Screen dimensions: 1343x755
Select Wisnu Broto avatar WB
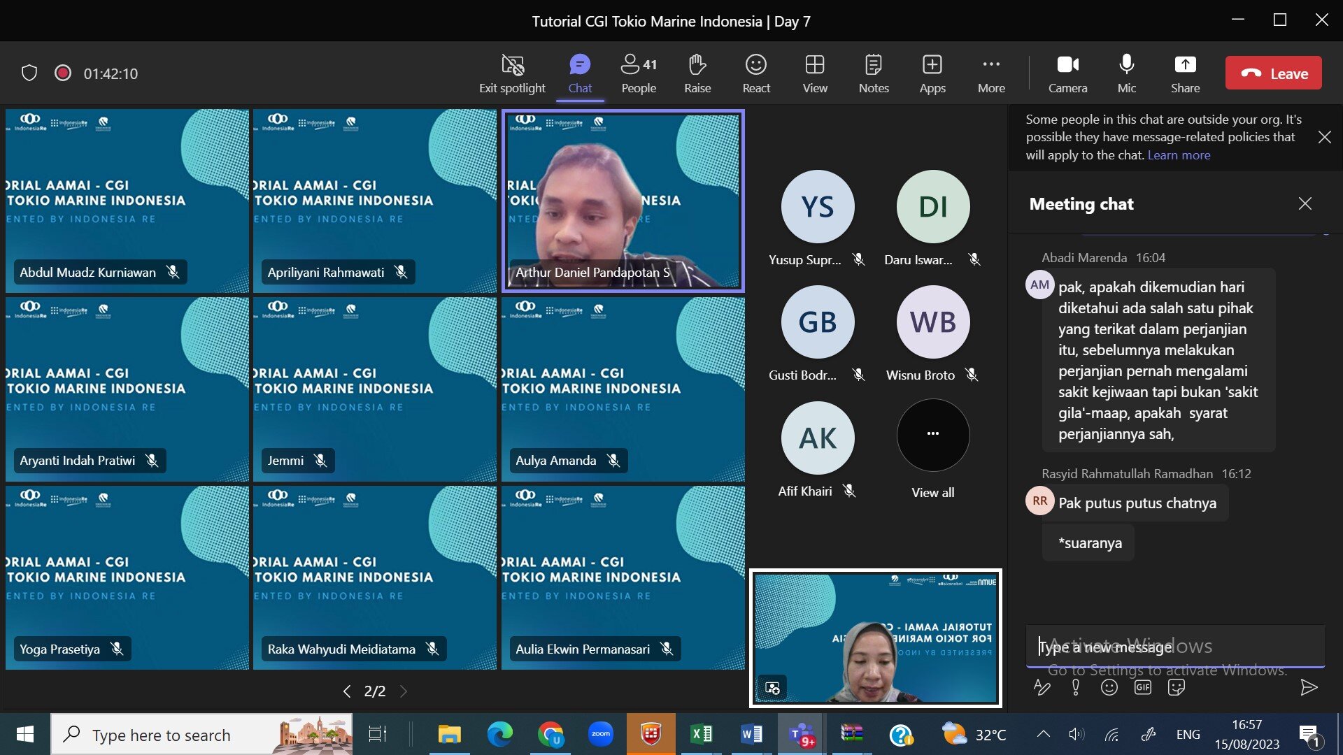(x=932, y=322)
